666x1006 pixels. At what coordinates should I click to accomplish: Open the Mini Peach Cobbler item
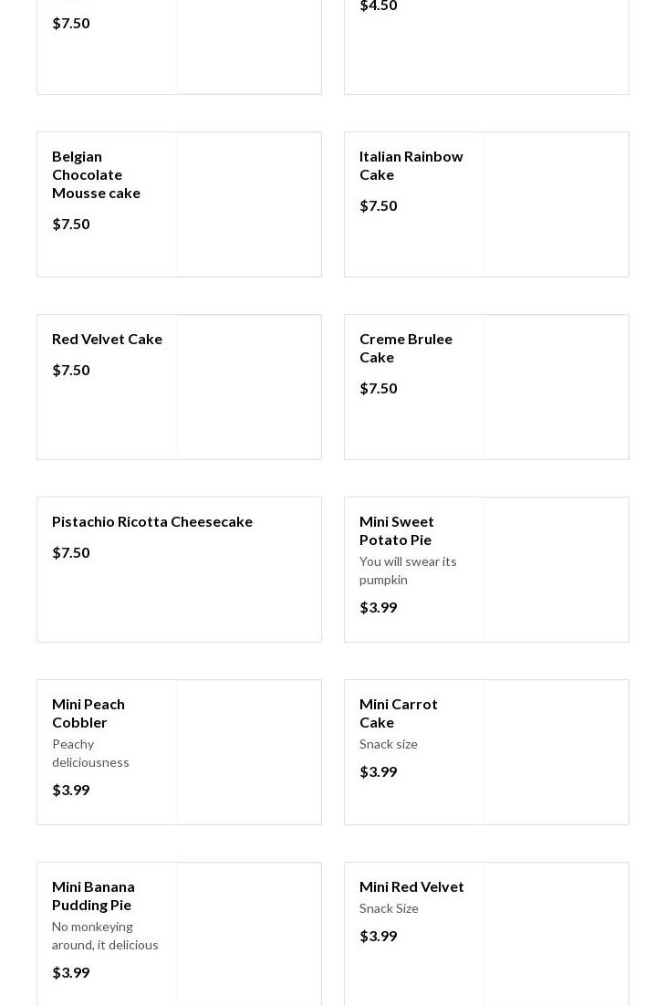(88, 713)
